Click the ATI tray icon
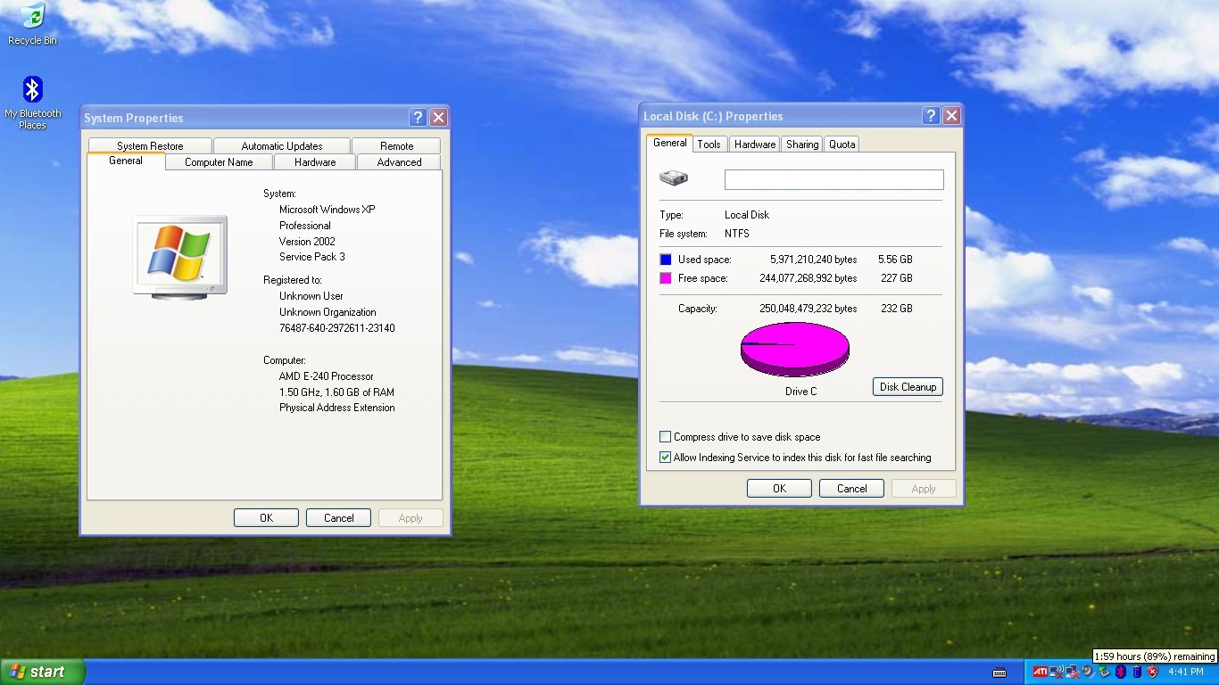This screenshot has height=685, width=1219. point(1041,672)
